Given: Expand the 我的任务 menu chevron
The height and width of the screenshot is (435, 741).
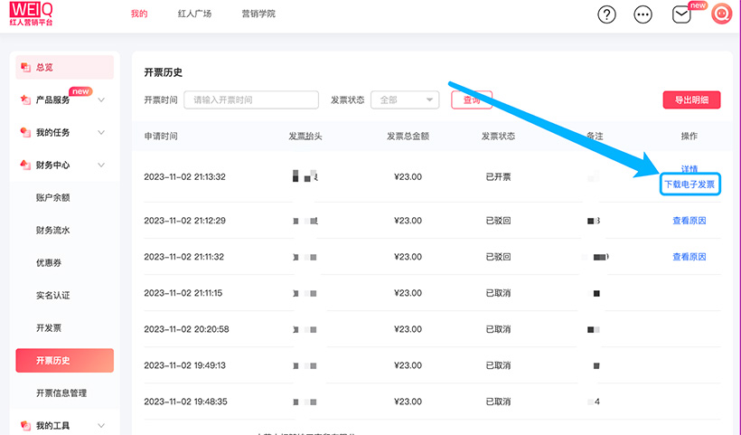Looking at the screenshot, I should tap(101, 132).
